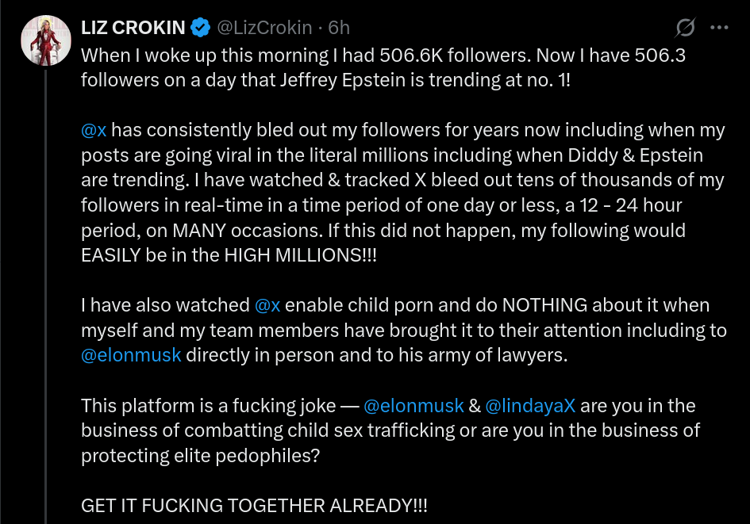The width and height of the screenshot is (750, 524).
Task: Click the 'period, on MANY occasions' line
Action: pyautogui.click(x=383, y=230)
